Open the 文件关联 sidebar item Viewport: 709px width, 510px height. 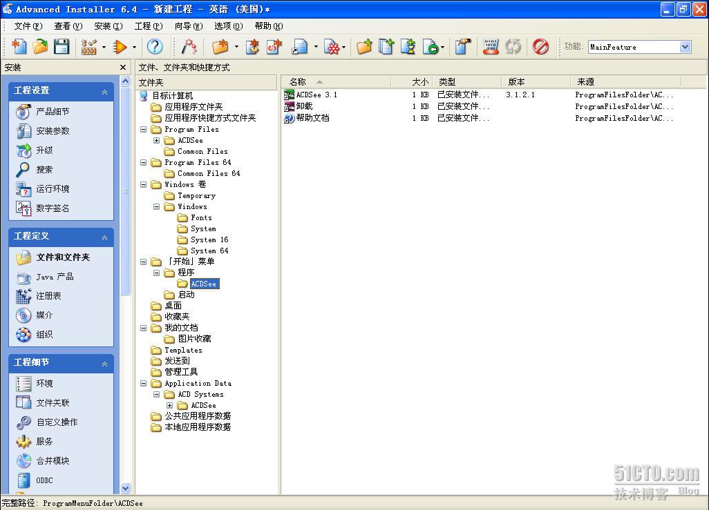point(43,403)
